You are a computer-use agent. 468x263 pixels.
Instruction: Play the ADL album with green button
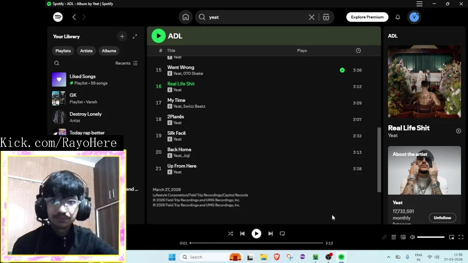159,36
